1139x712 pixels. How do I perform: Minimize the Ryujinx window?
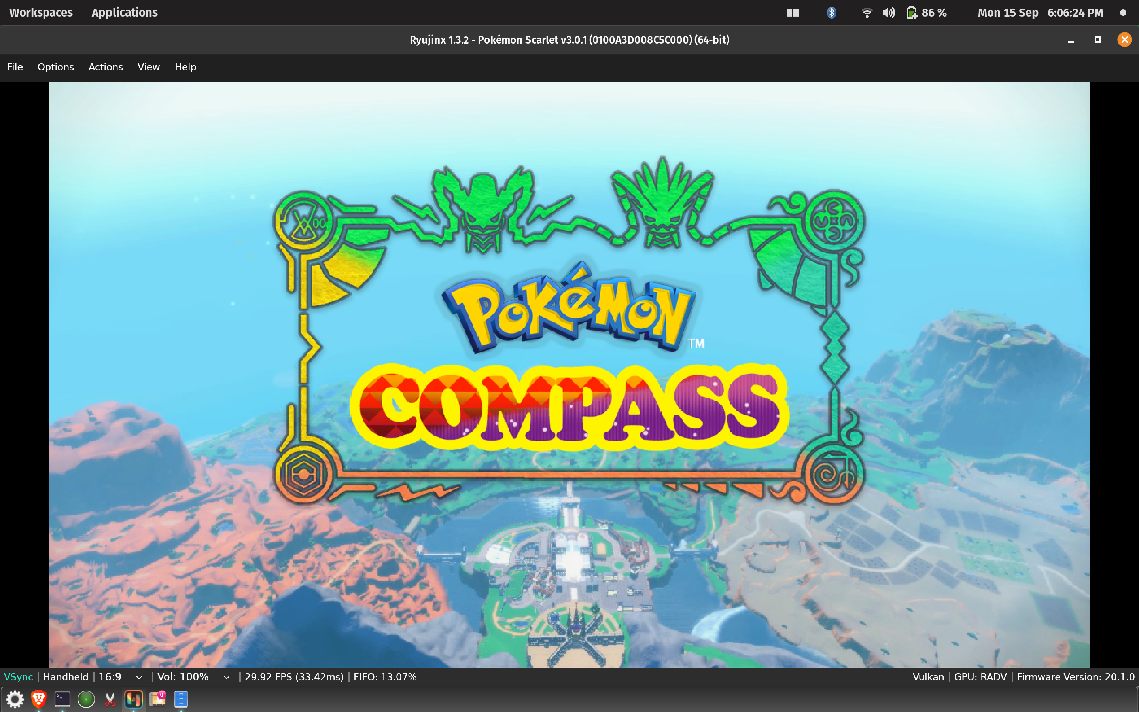1071,40
